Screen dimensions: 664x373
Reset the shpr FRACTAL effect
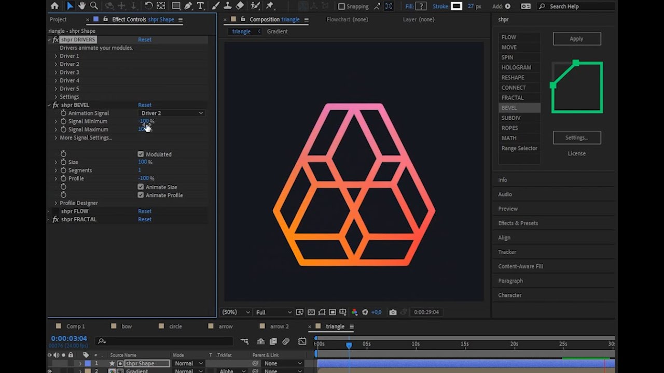[x=145, y=220]
